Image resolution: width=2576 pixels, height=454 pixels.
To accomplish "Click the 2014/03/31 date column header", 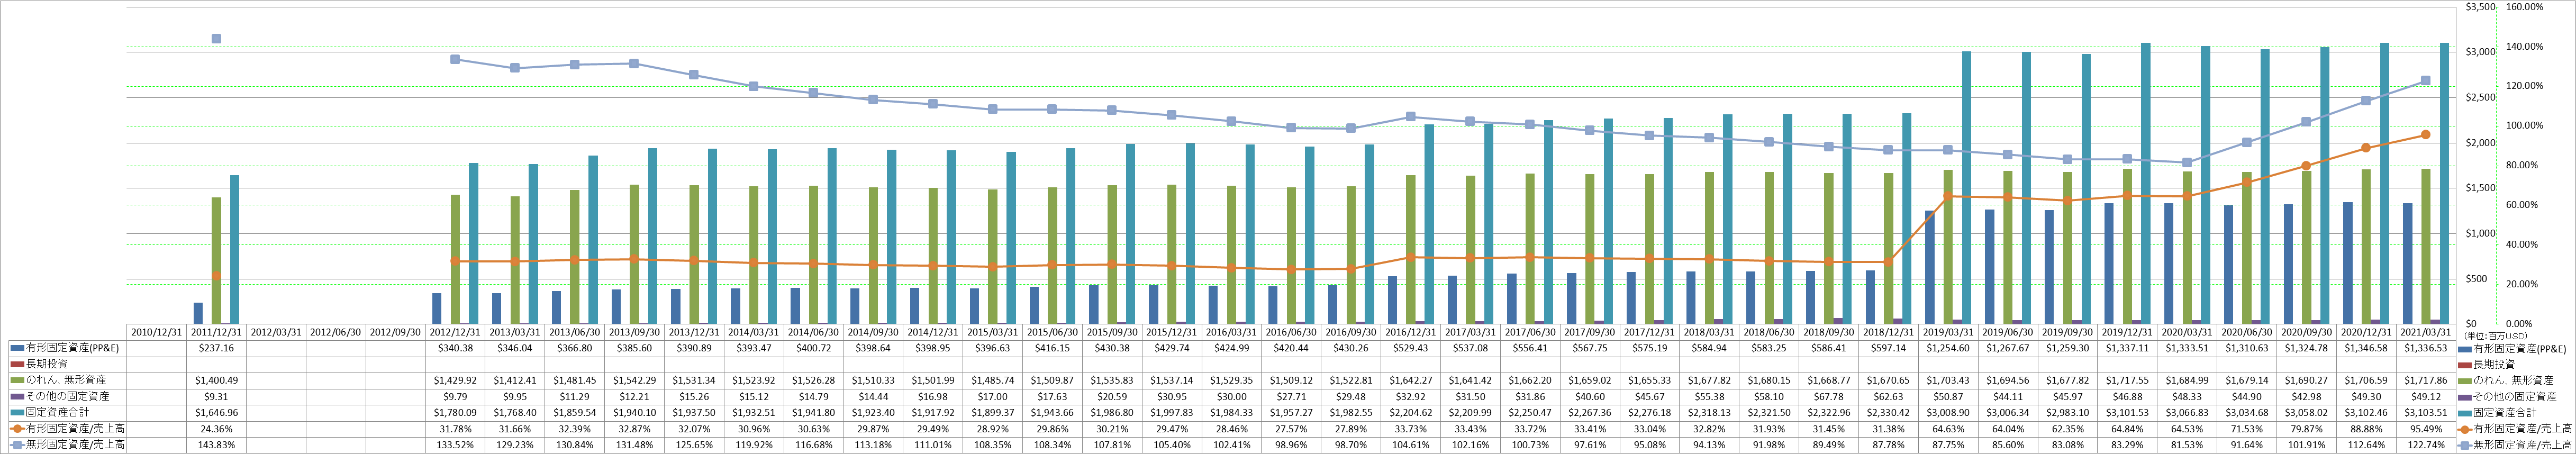I will click(x=754, y=332).
